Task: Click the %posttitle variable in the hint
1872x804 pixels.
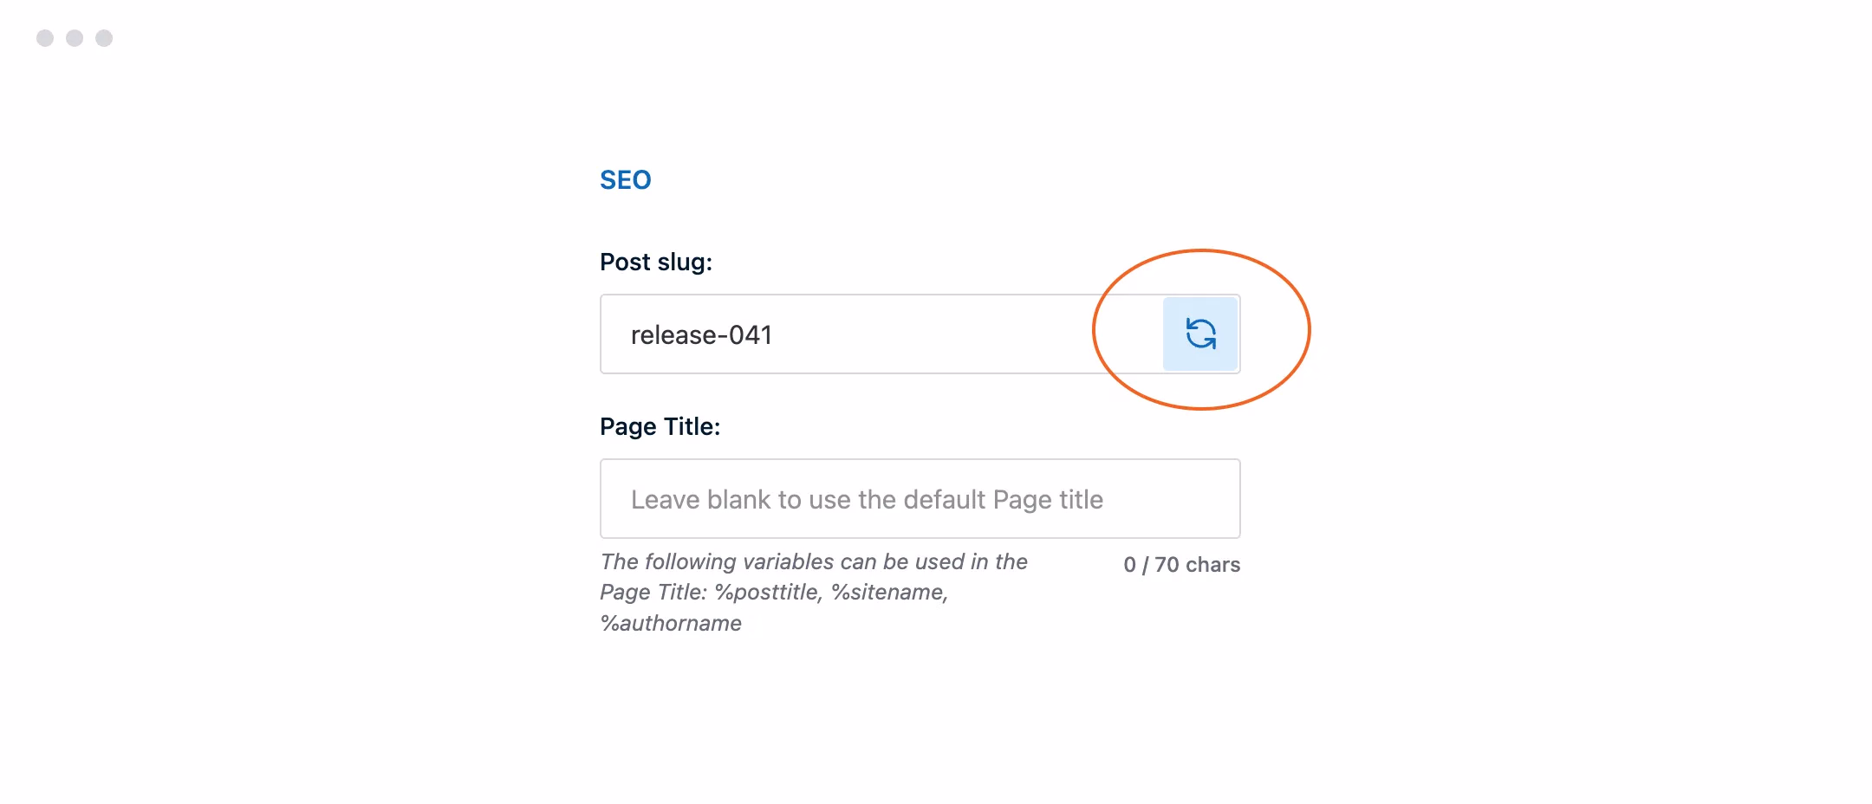Action: click(x=768, y=593)
